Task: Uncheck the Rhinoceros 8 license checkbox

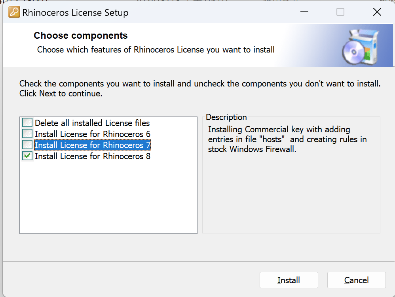Action: pos(27,156)
